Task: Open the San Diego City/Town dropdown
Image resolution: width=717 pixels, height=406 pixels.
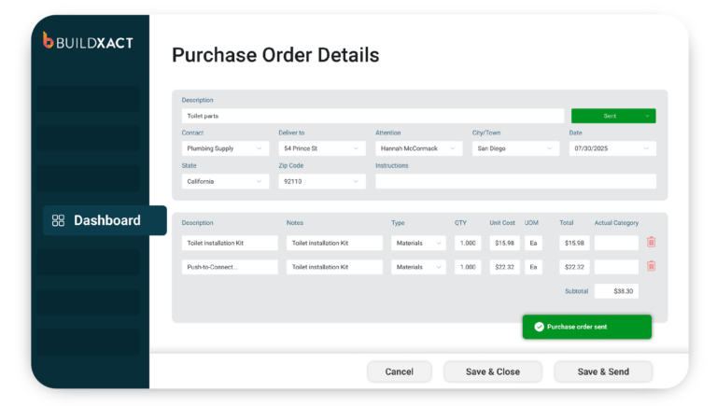Action: point(550,148)
